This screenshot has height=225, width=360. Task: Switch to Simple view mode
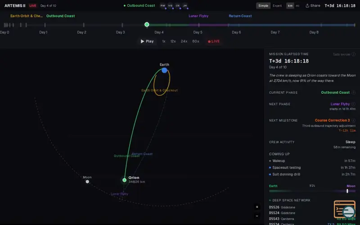[x=263, y=6]
